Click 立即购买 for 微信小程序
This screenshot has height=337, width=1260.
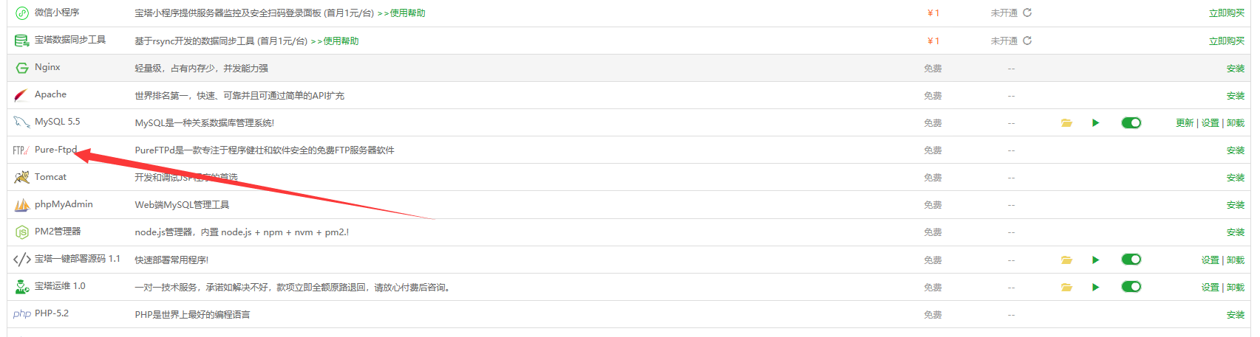coord(1227,13)
